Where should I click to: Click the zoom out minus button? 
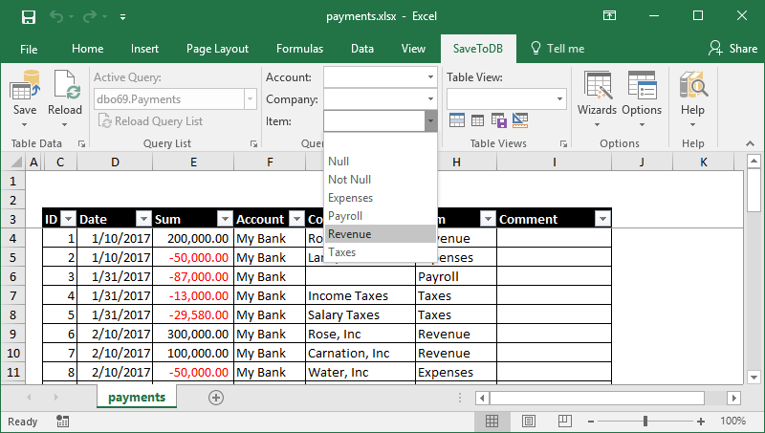(x=590, y=422)
